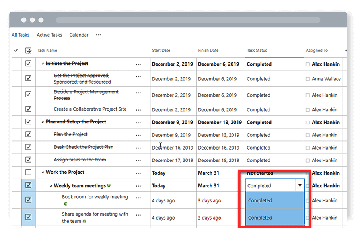Sort tasks by the Start Date column
The height and width of the screenshot is (249, 358).
[161, 51]
